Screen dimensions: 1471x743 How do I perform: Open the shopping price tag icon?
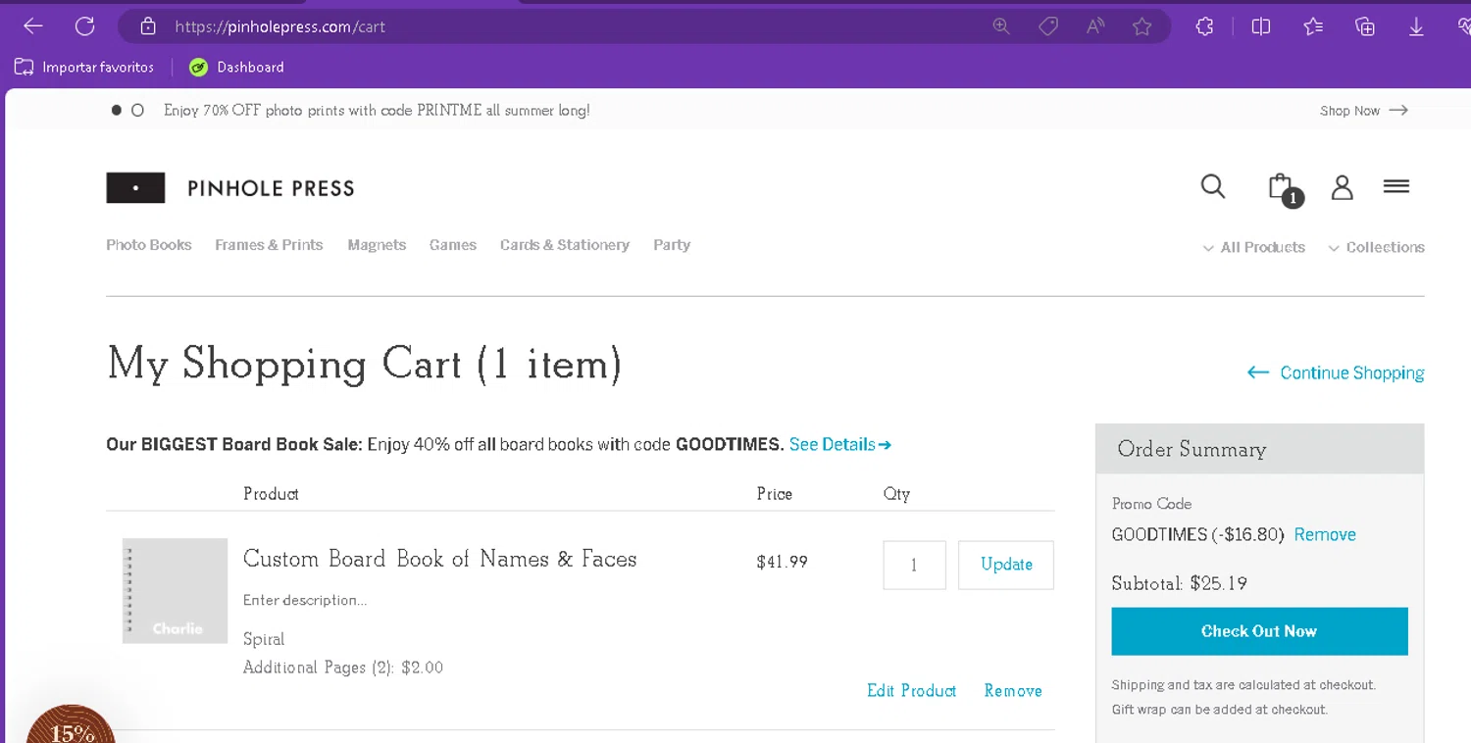(x=1048, y=26)
